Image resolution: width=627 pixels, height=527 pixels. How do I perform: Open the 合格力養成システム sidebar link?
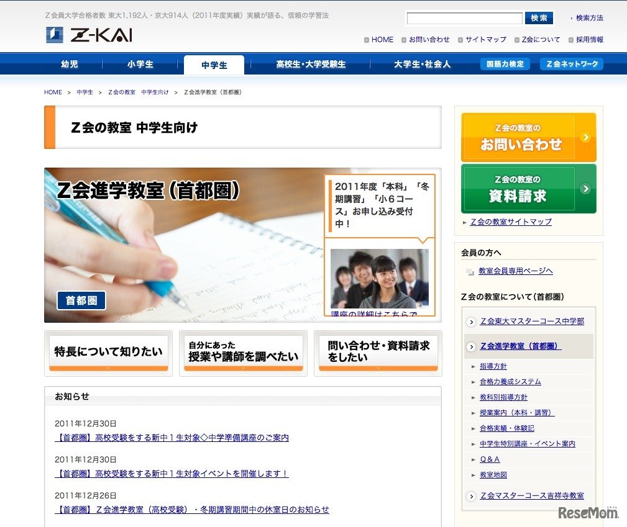click(510, 382)
